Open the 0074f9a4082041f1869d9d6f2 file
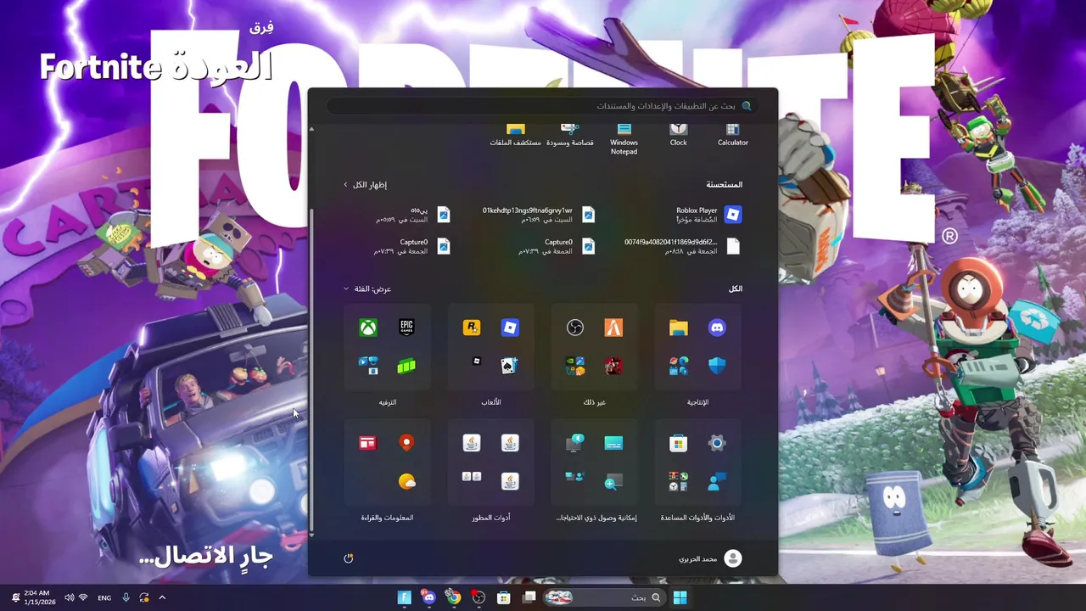Viewport: 1086px width, 611px height. click(682, 246)
